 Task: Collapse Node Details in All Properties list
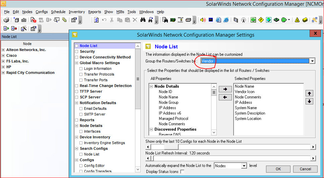click(151, 86)
